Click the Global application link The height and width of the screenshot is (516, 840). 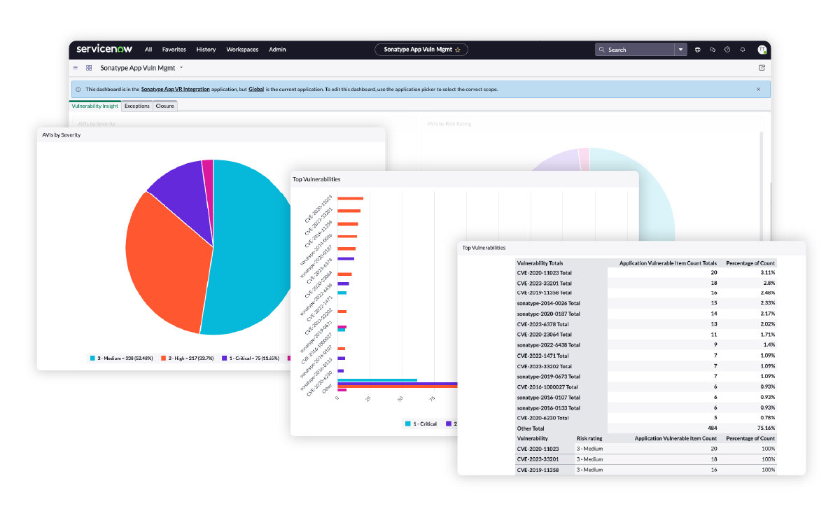256,90
